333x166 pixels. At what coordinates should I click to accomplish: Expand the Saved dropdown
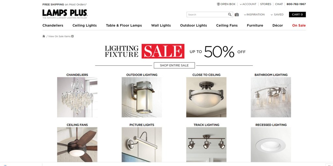[277, 15]
